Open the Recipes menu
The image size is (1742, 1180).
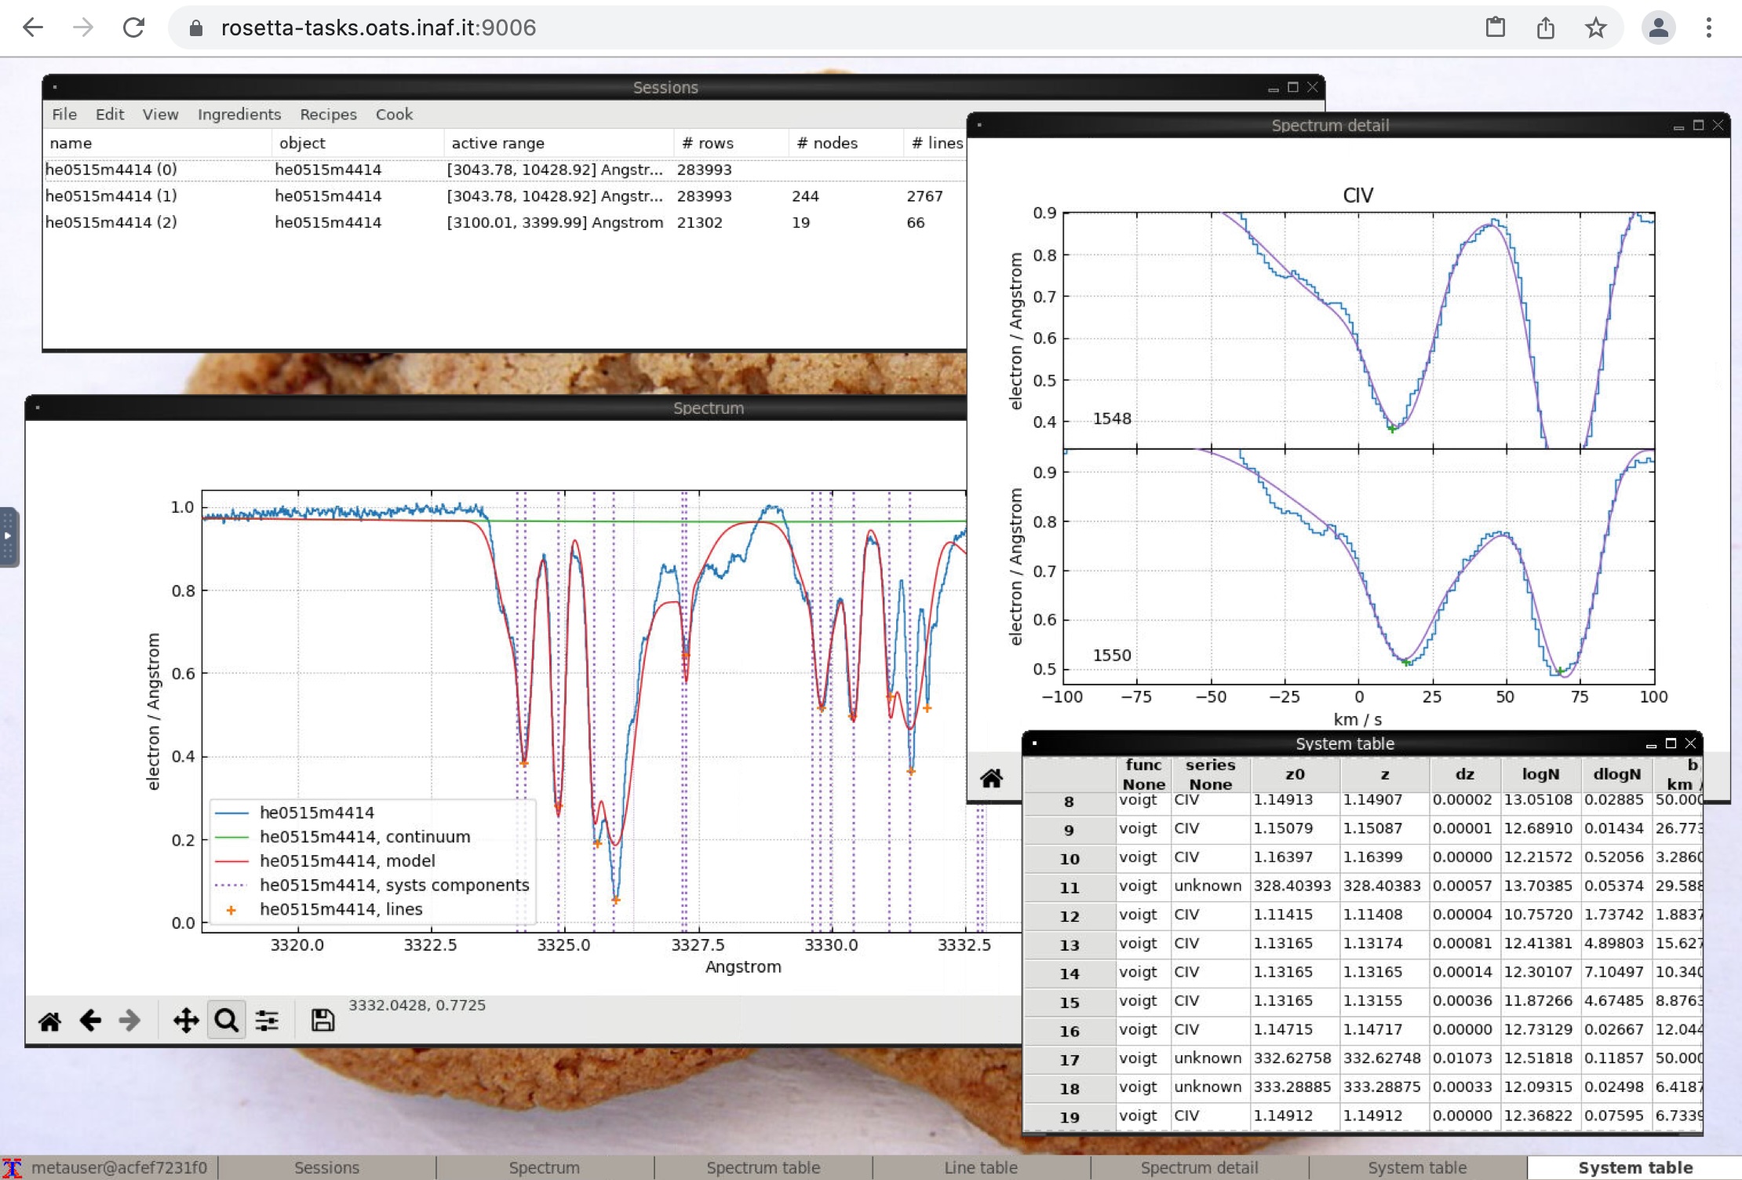[328, 115]
